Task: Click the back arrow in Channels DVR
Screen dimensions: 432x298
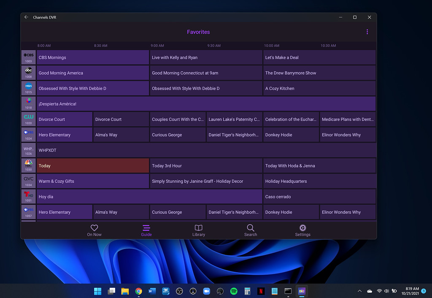Action: (x=26, y=17)
